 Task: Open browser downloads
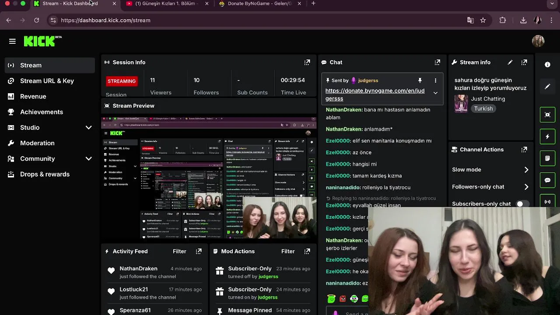coord(523,20)
